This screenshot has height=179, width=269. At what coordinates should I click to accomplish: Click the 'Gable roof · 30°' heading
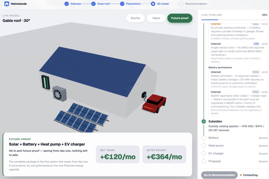[16, 21]
